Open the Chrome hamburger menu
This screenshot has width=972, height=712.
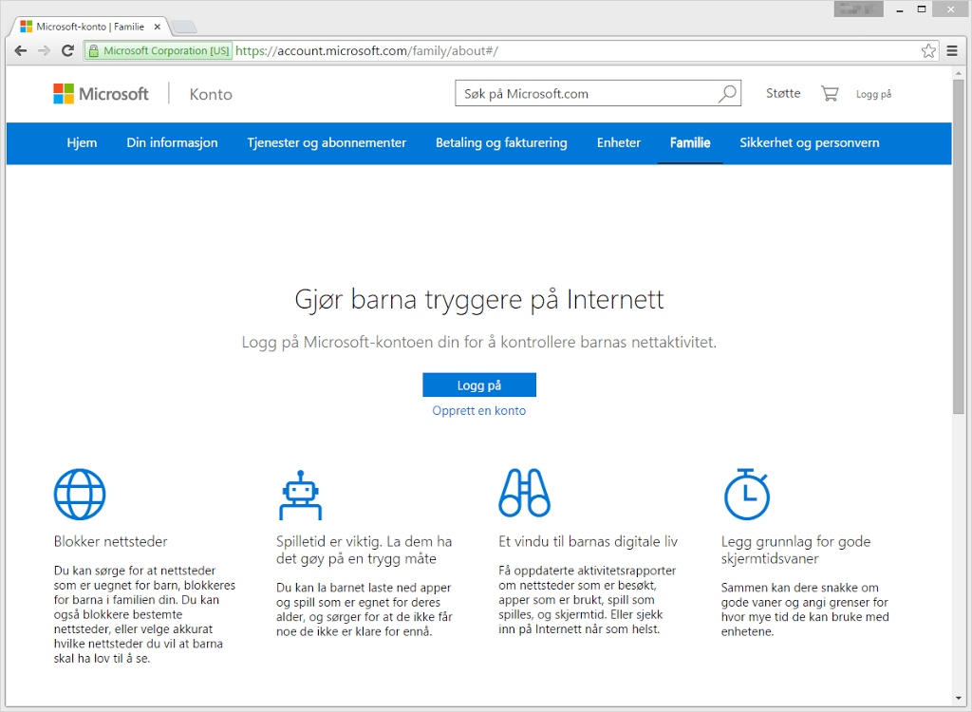tap(952, 51)
